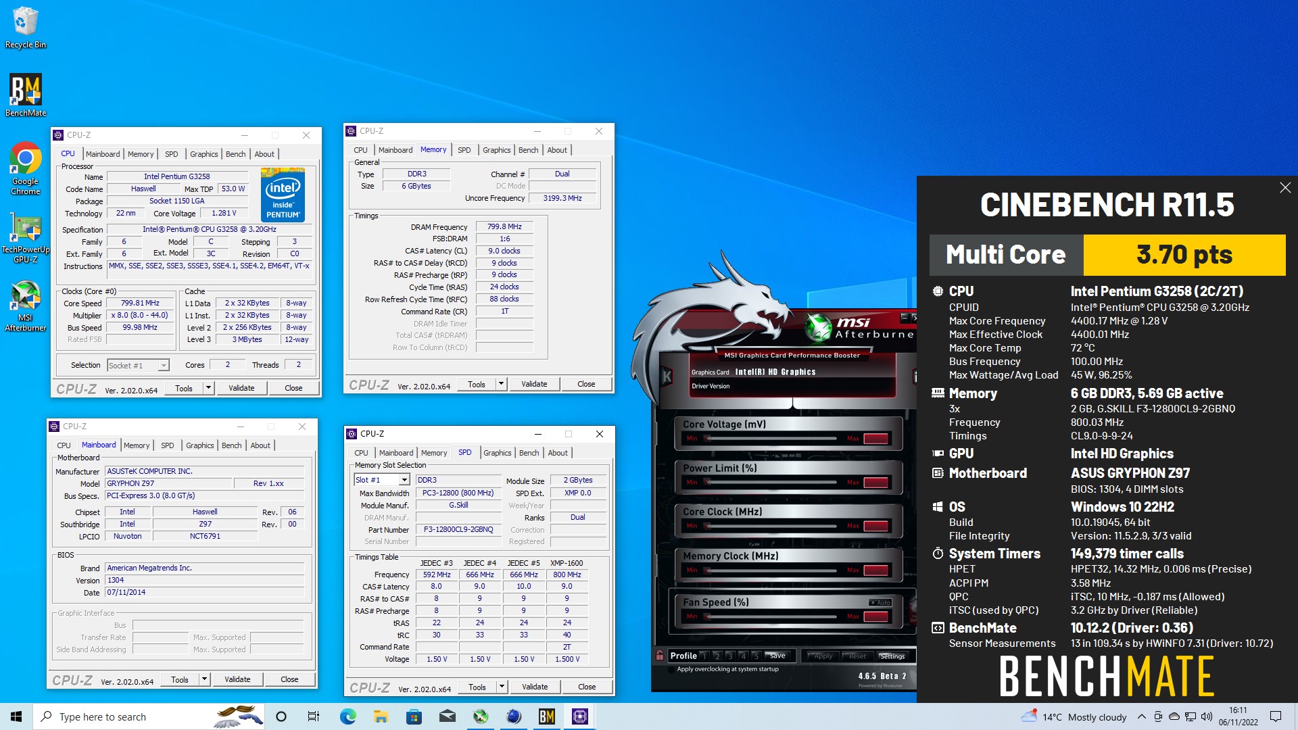Switch to the BenchMate taskbar icon
1298x730 pixels.
coord(547,716)
